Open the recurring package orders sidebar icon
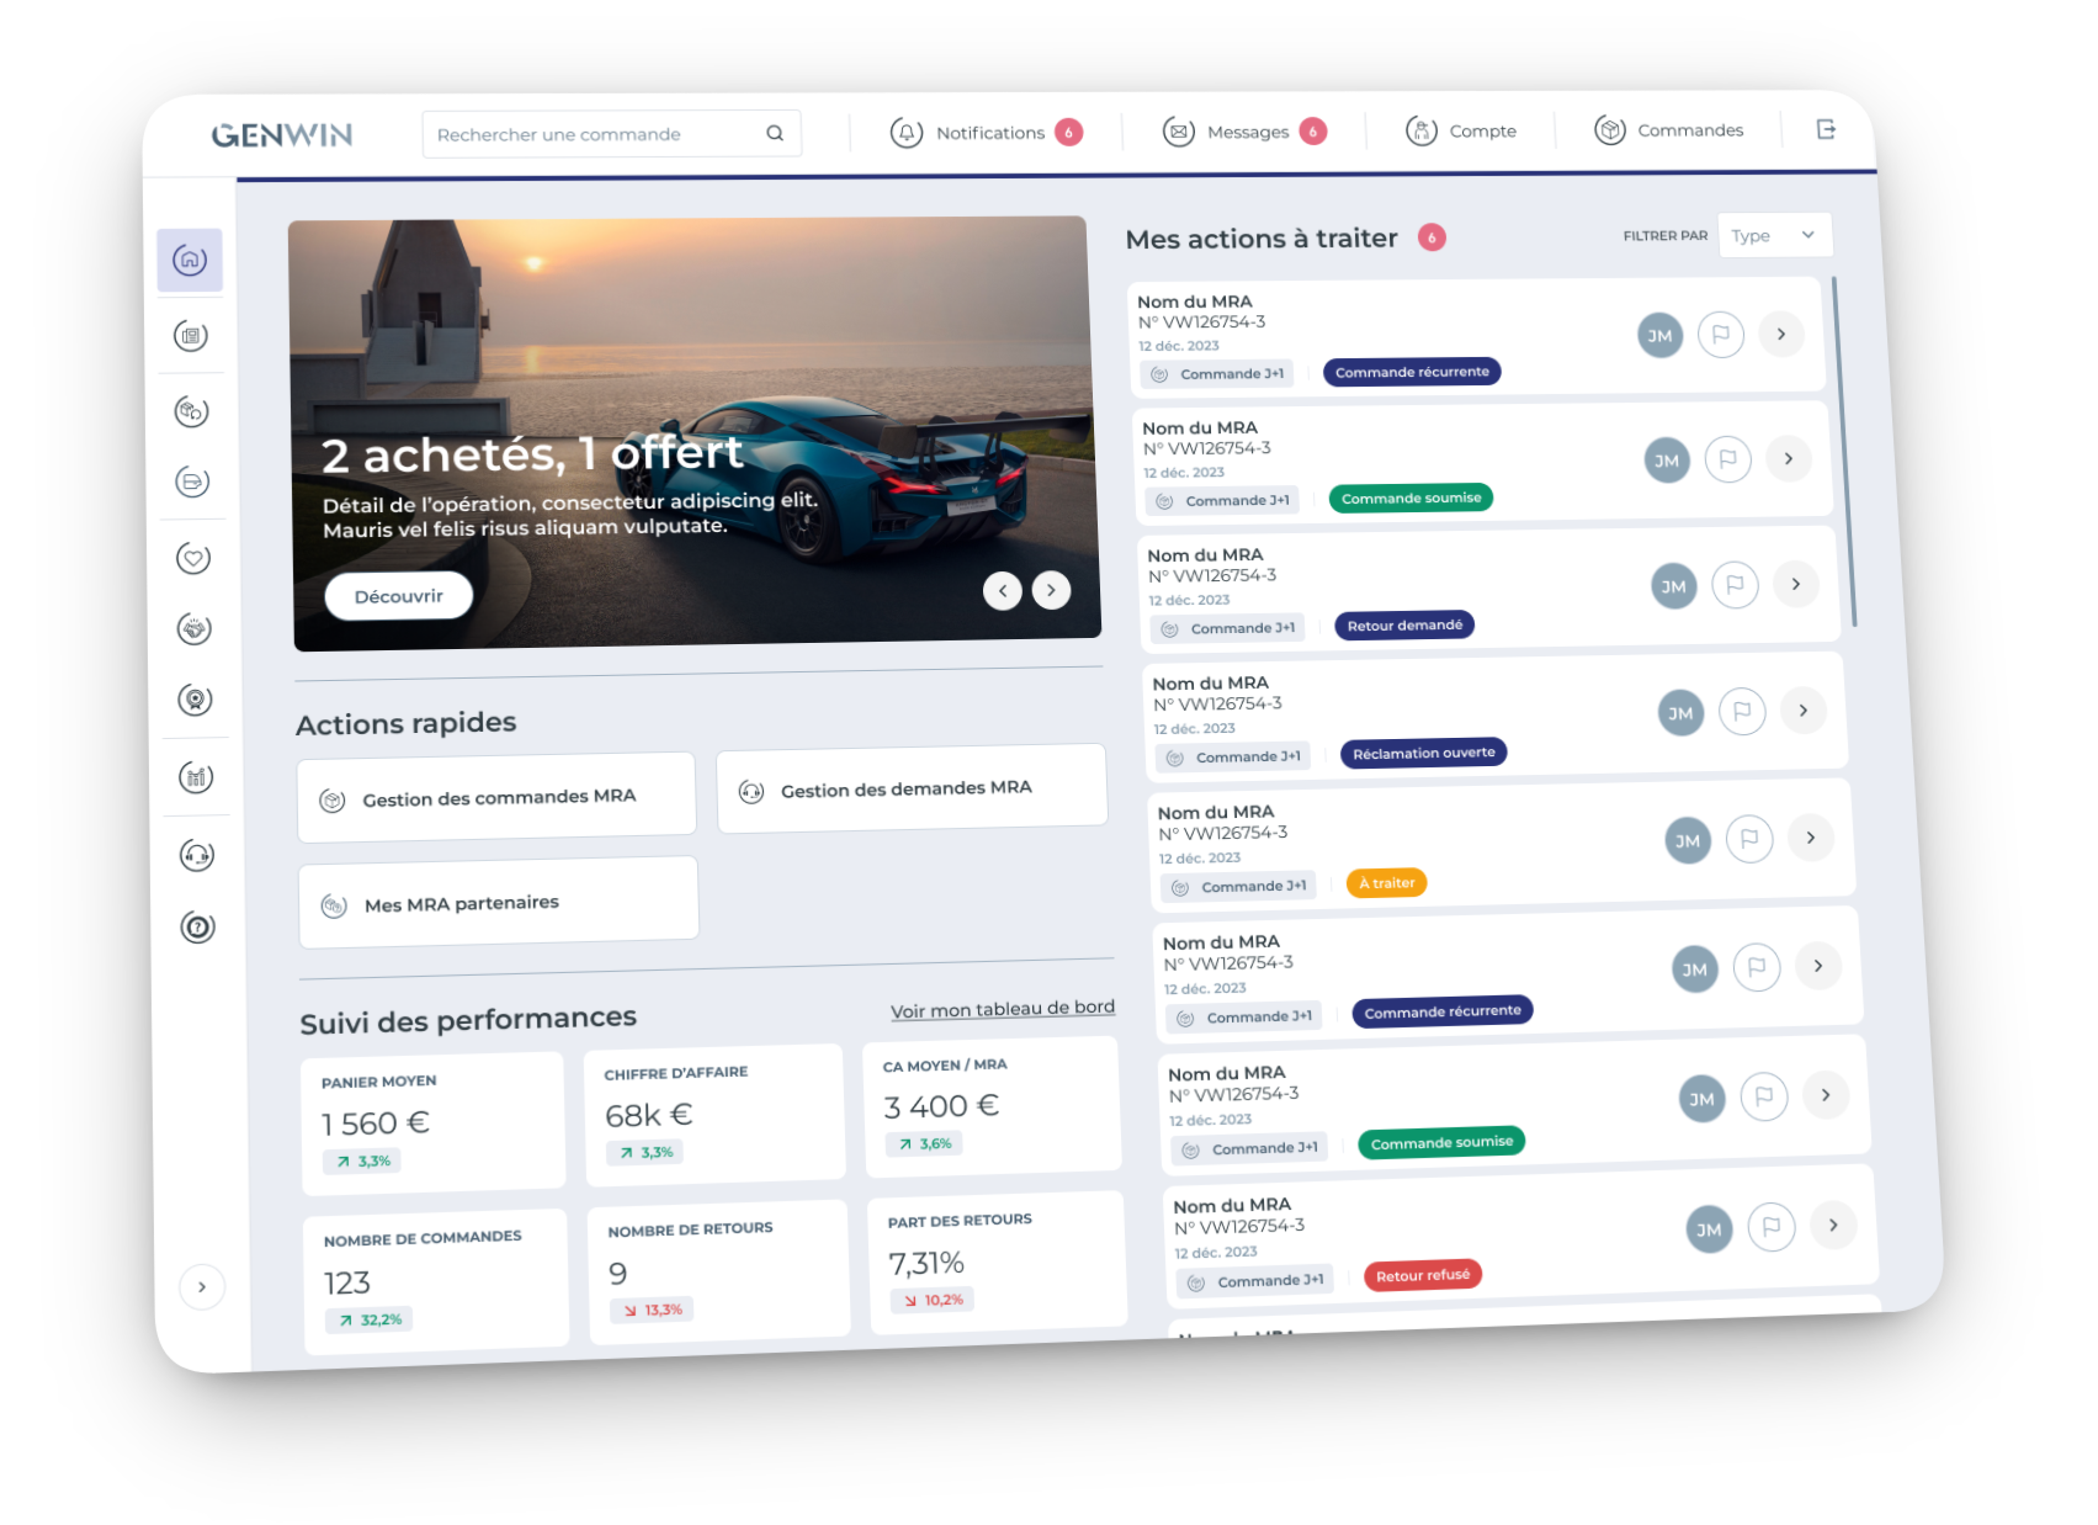This screenshot has height=1525, width=2098. 192,411
